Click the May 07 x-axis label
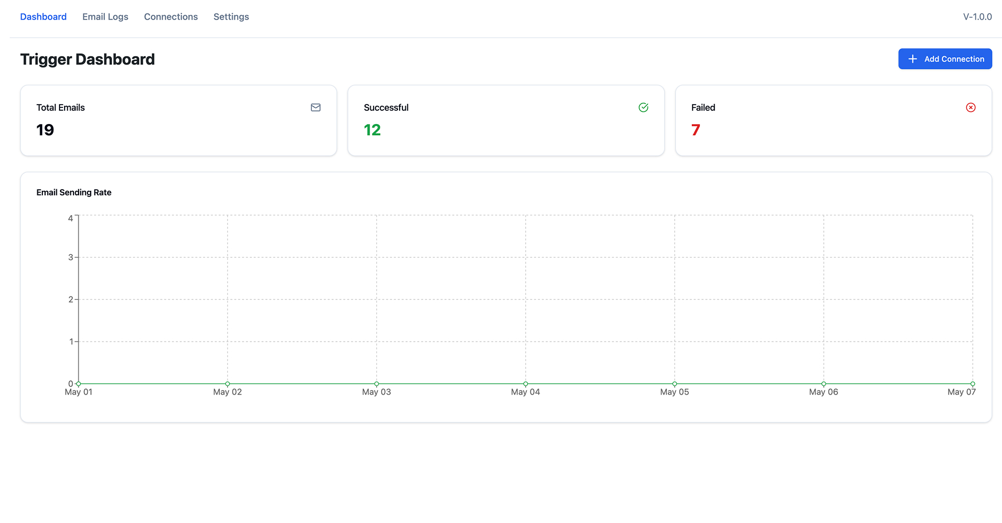 pyautogui.click(x=962, y=392)
